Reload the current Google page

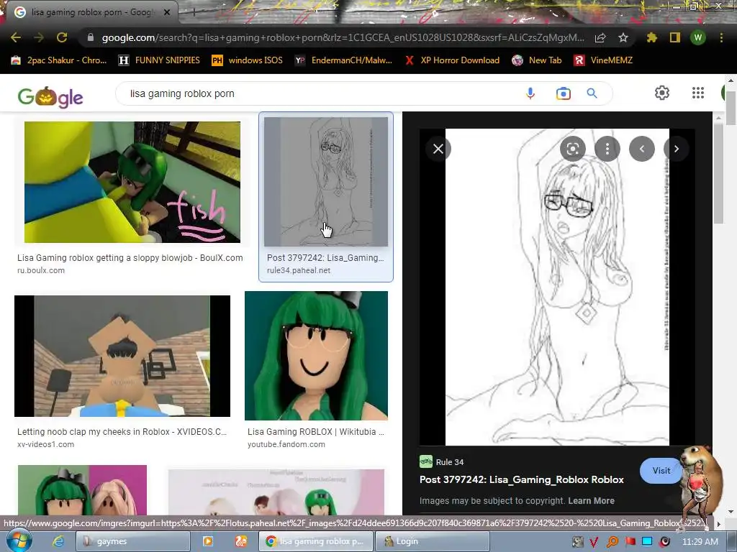click(x=62, y=37)
